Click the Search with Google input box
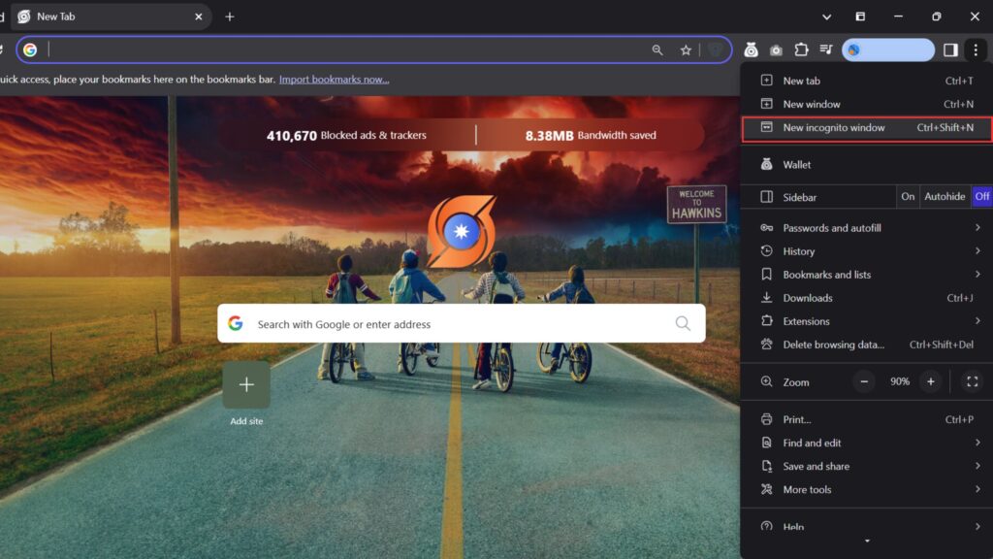This screenshot has height=559, width=993. click(x=456, y=324)
